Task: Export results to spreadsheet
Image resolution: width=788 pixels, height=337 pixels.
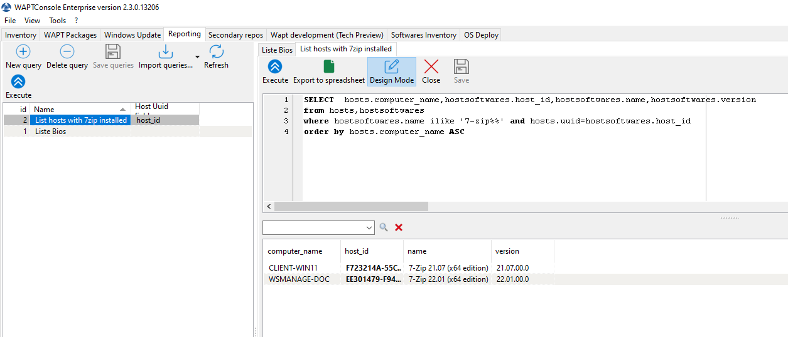Action: pyautogui.click(x=328, y=67)
